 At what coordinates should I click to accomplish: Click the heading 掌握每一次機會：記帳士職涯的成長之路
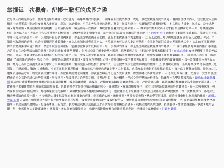[57, 10]
